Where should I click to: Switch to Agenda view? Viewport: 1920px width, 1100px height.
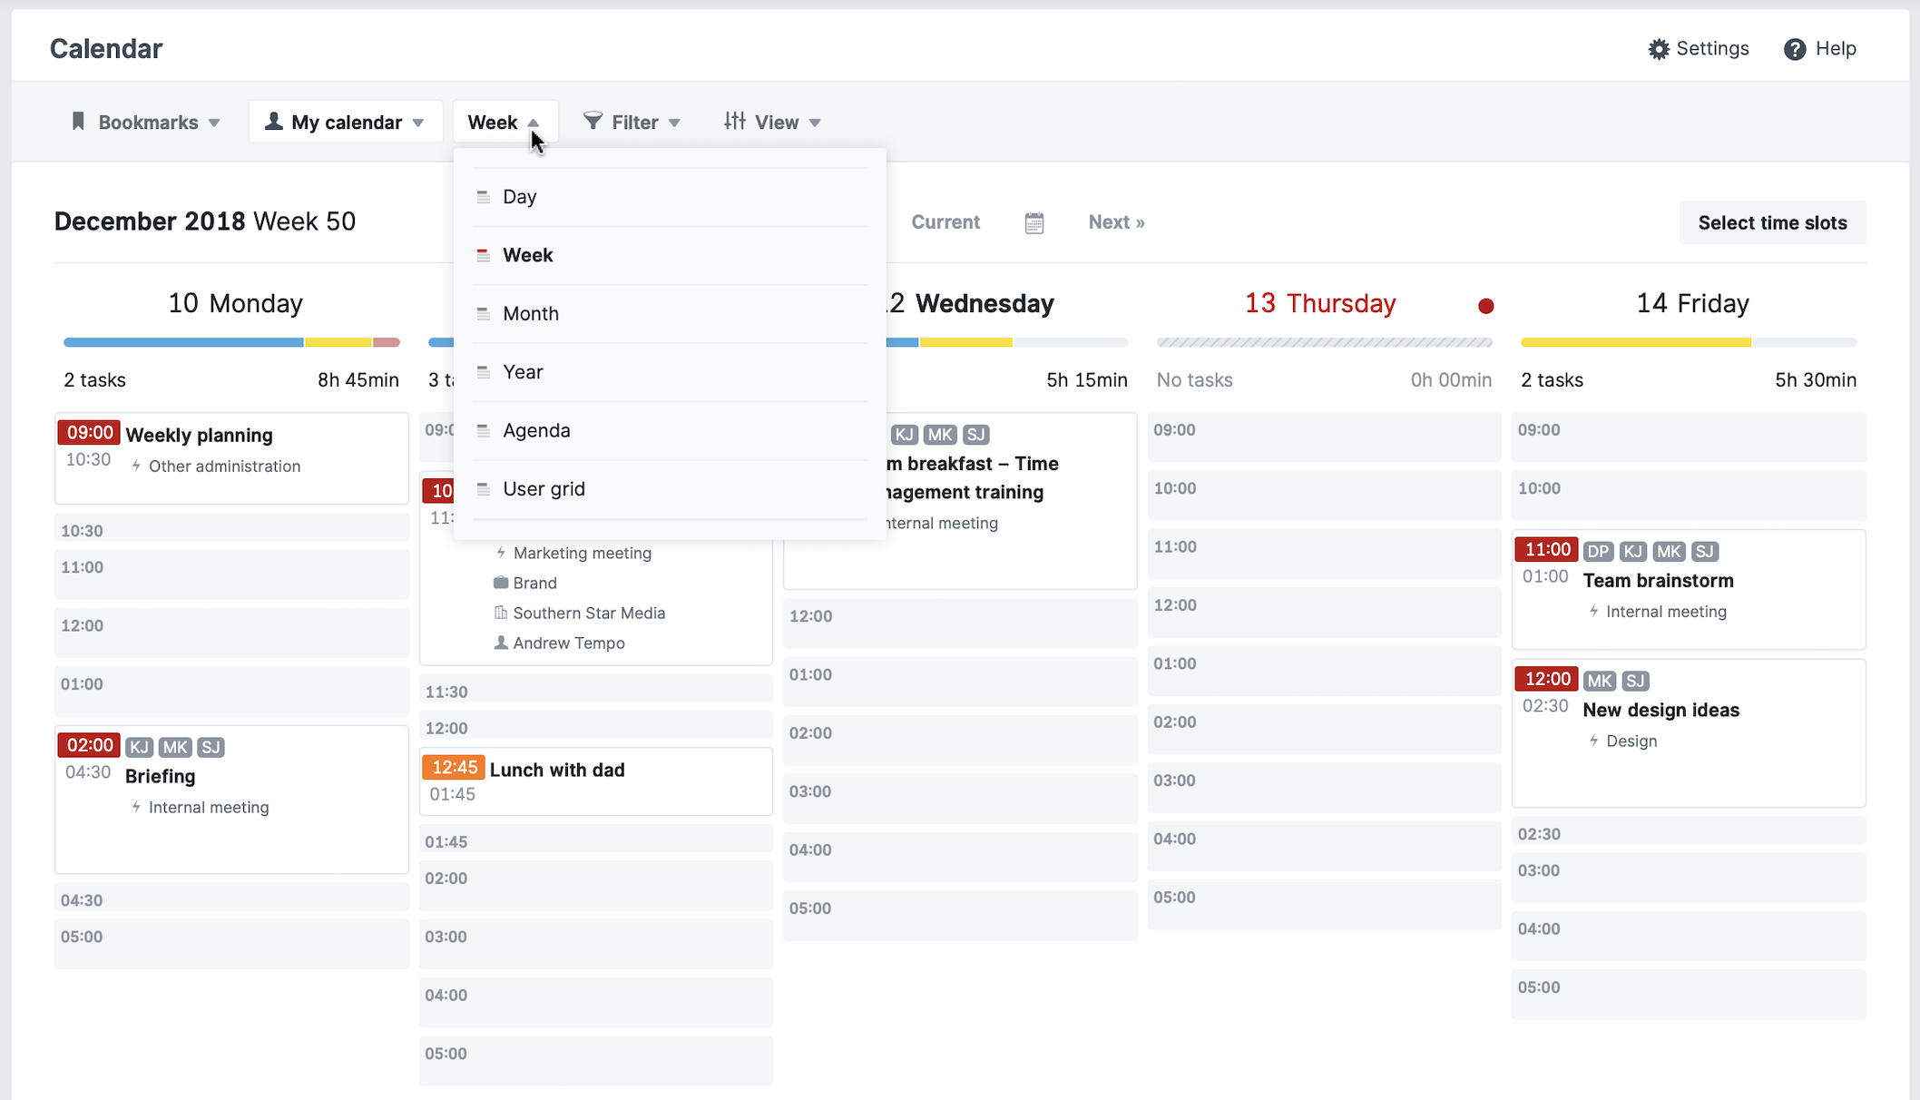tap(670, 430)
